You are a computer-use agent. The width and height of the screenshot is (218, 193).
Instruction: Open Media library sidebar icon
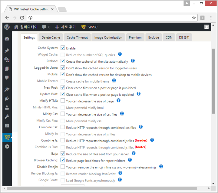coord(7,60)
